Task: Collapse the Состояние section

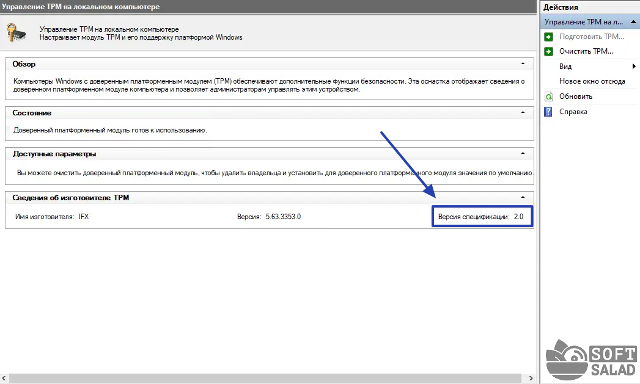Action: click(523, 112)
